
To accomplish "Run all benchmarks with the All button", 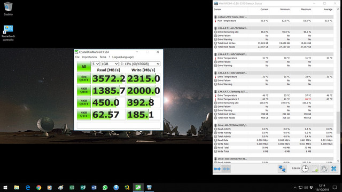I will point(84,67).
